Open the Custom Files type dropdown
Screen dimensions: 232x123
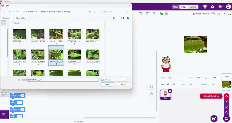coord(115,80)
